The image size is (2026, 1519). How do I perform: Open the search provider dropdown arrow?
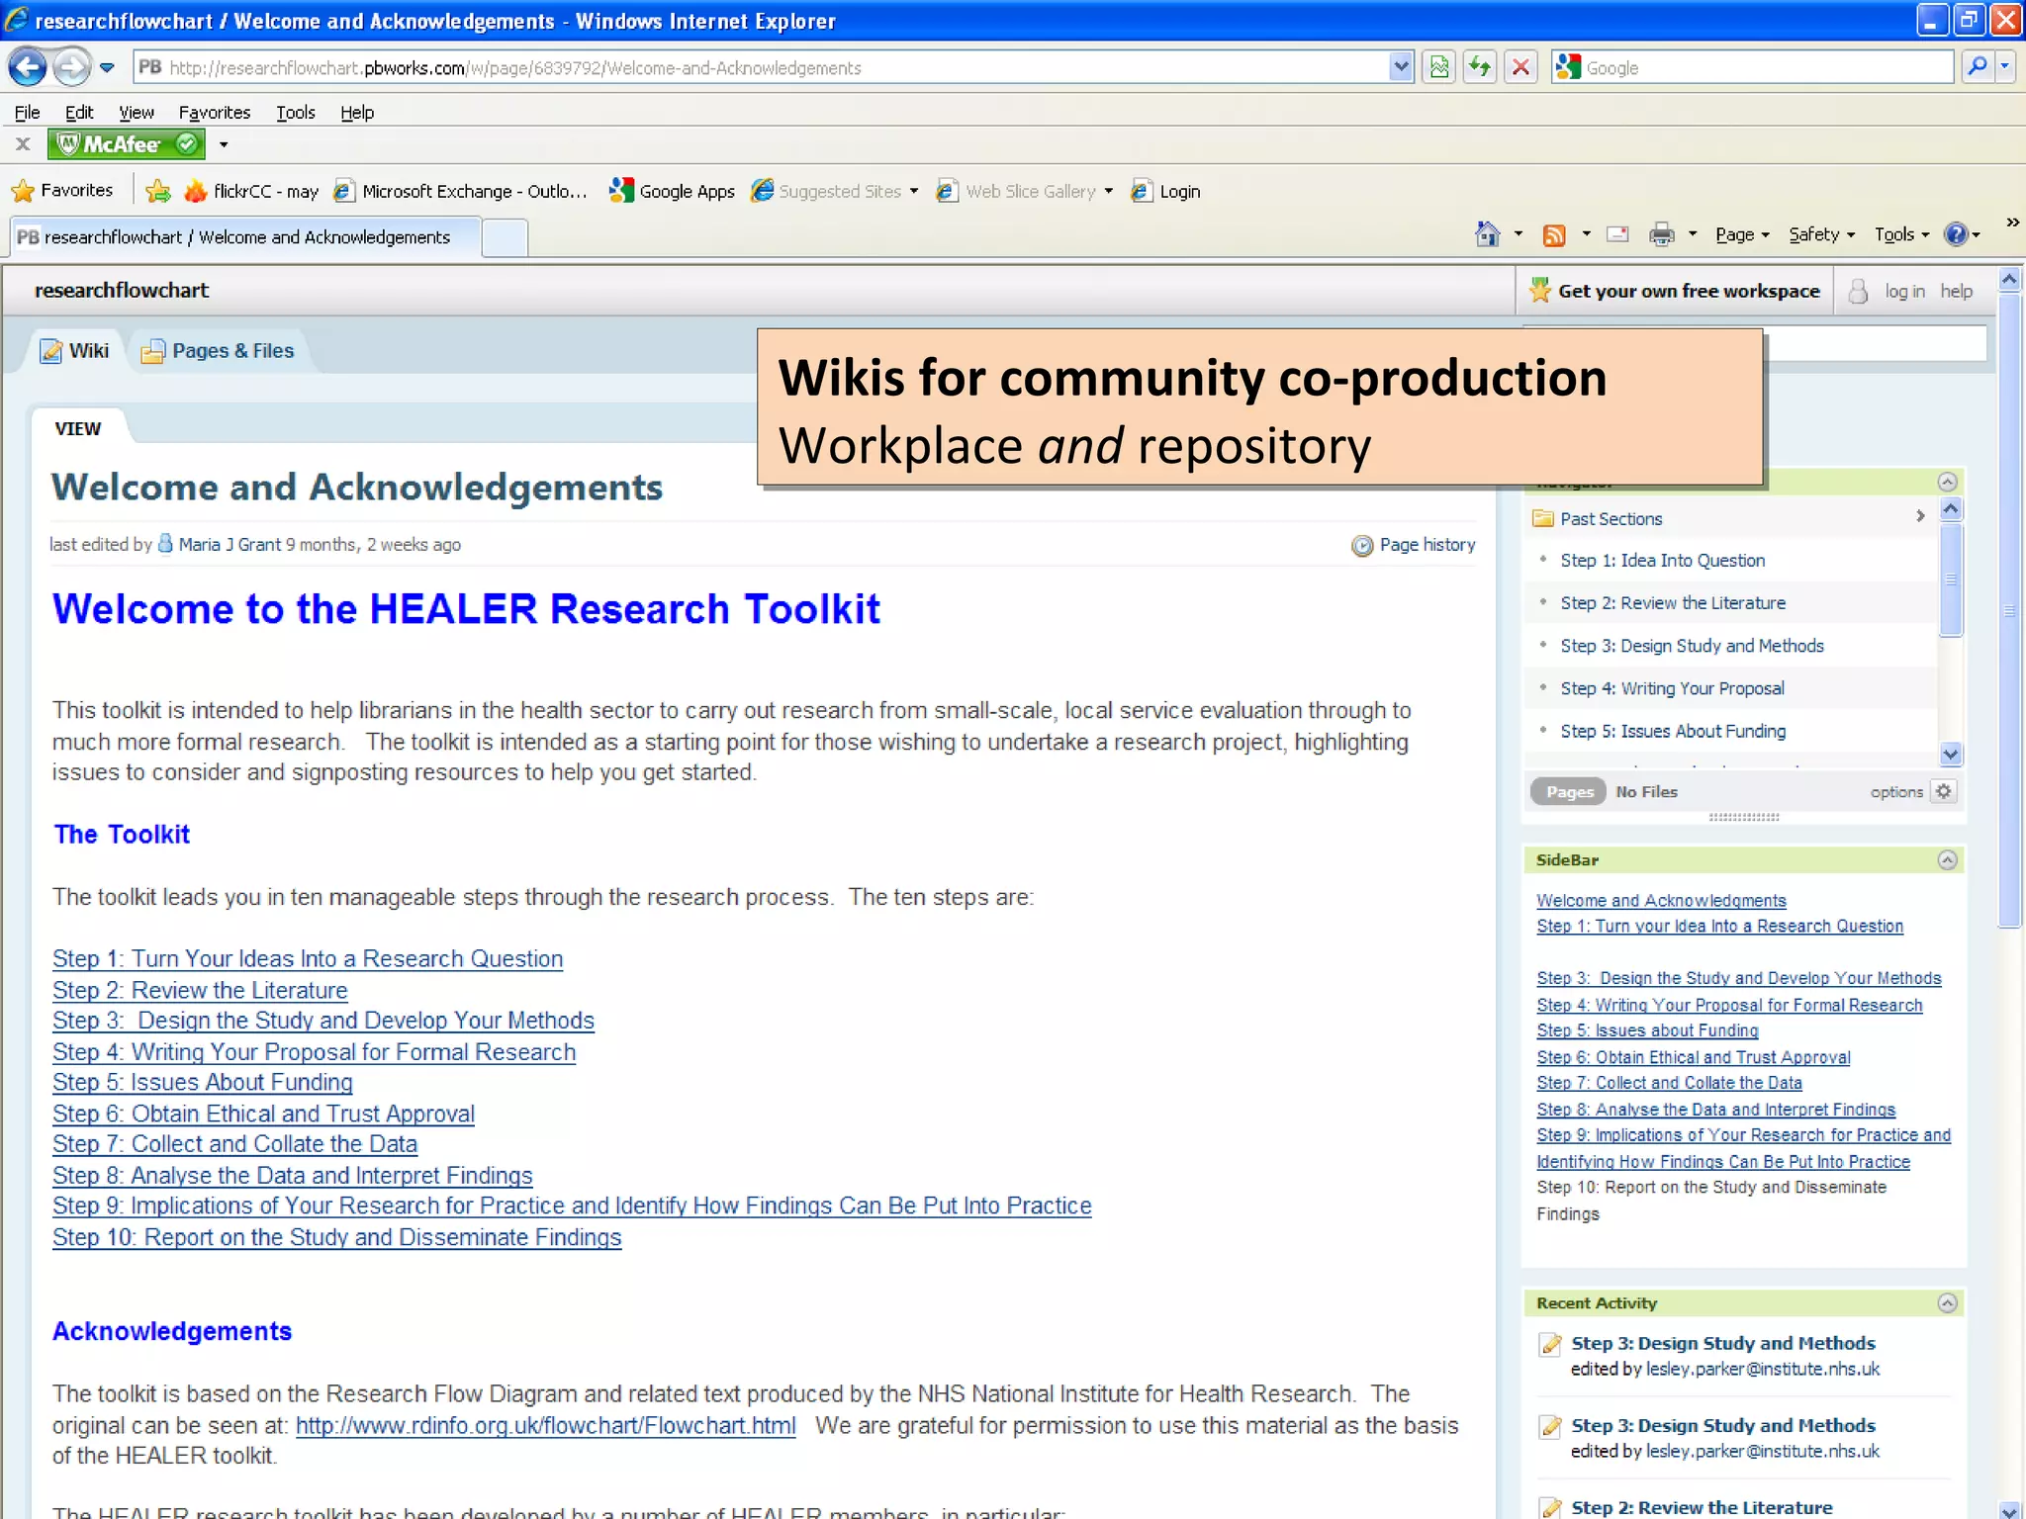(2004, 67)
